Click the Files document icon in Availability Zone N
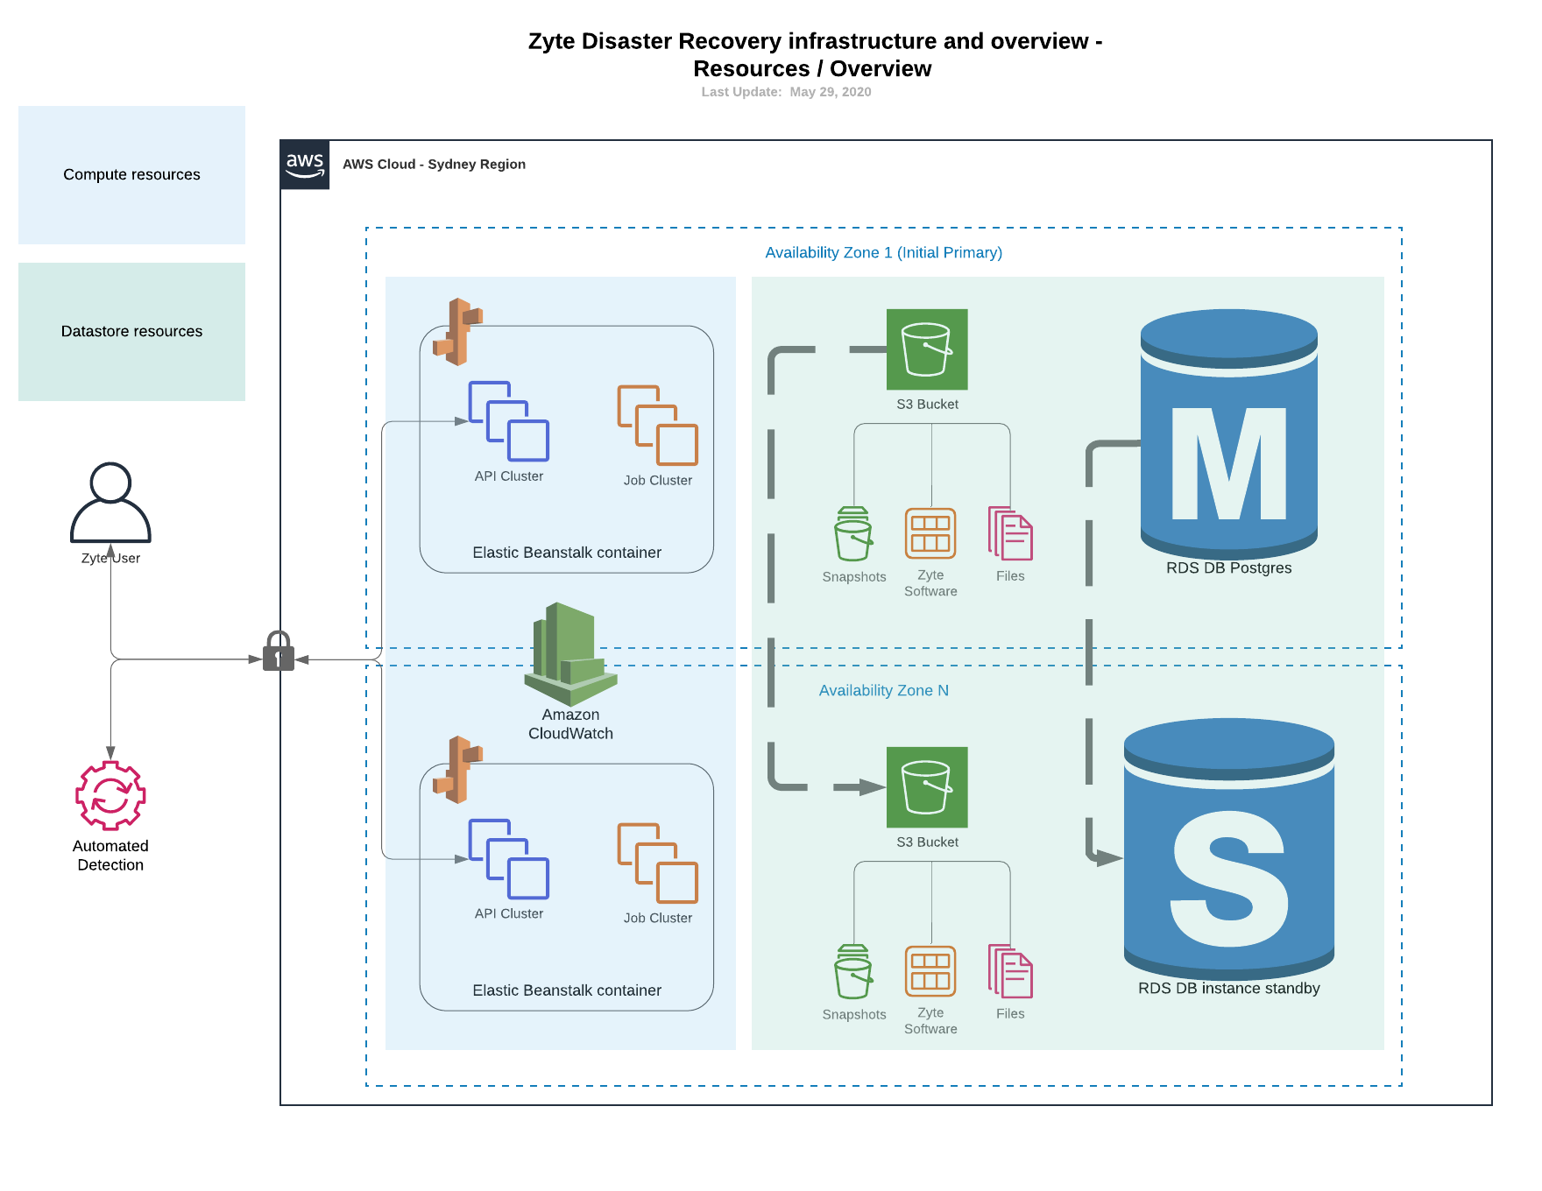The height and width of the screenshot is (1191, 1542). point(1010,972)
